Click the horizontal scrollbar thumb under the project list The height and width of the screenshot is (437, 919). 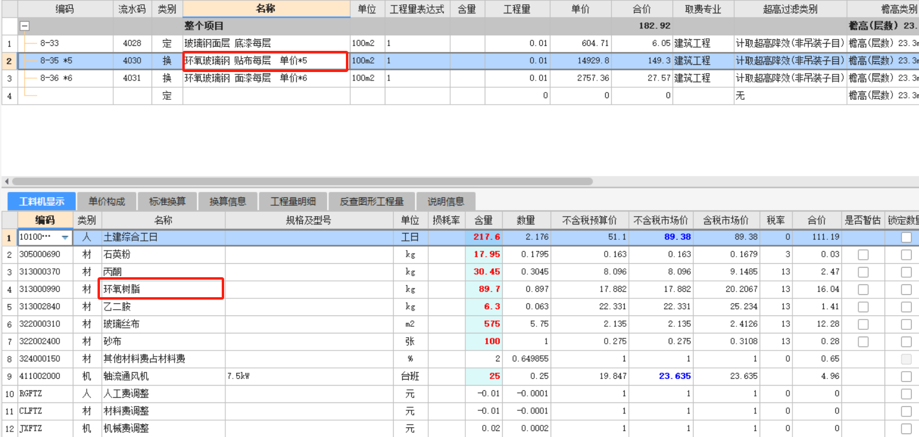pos(302,181)
